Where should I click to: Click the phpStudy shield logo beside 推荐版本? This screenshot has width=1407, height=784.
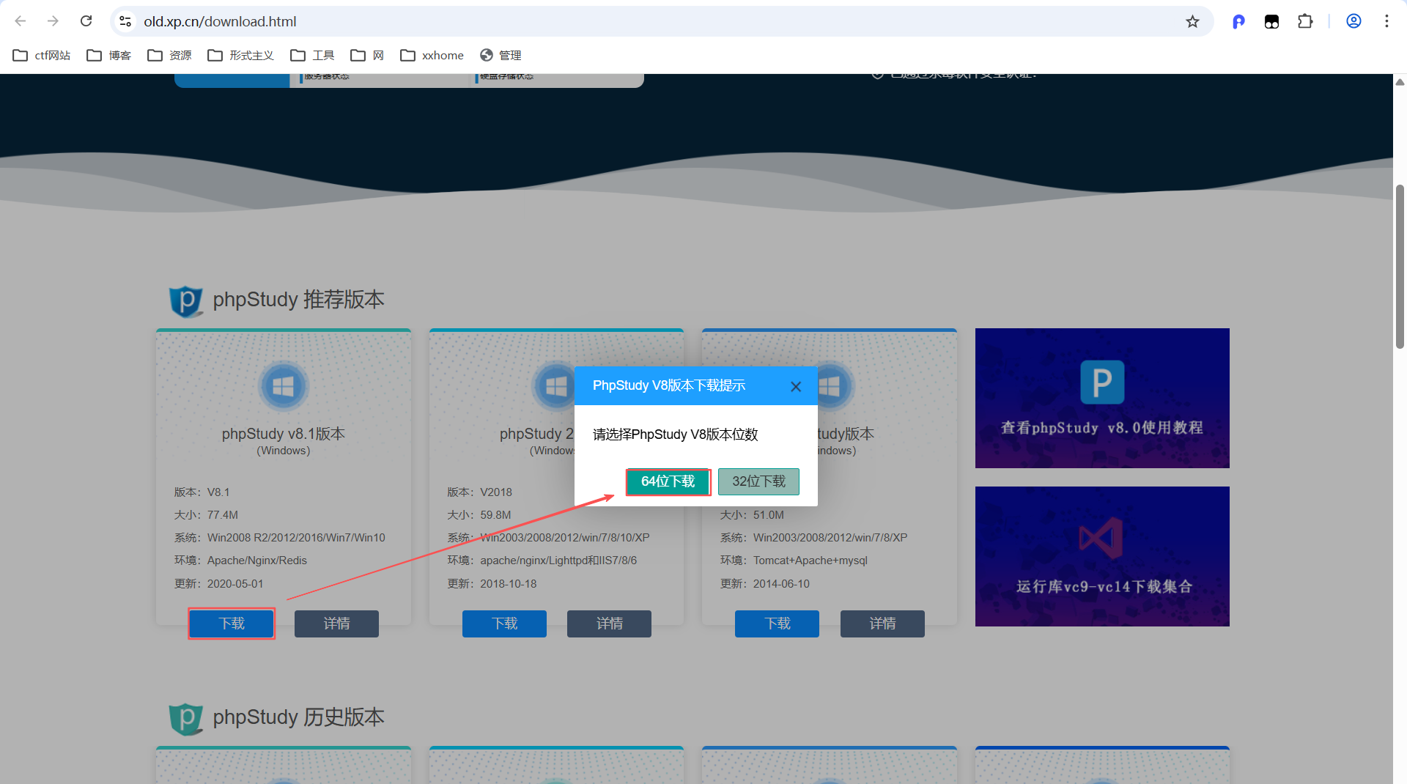tap(186, 300)
